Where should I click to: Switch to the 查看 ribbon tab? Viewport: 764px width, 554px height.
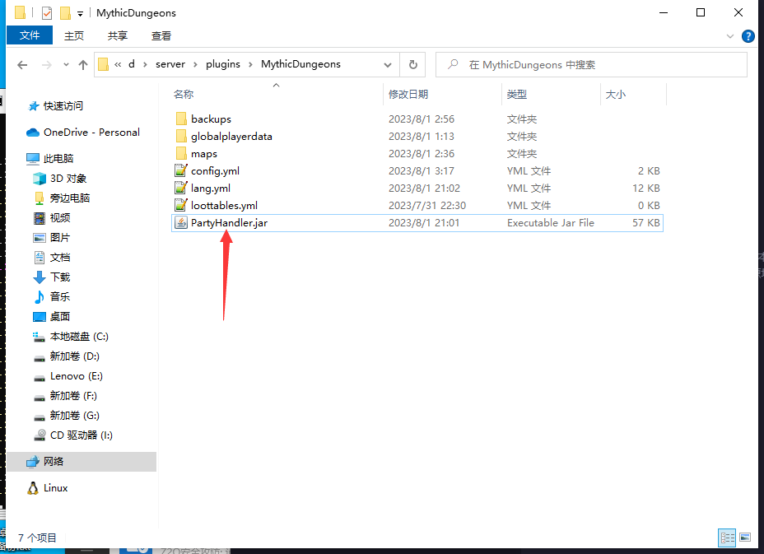161,35
